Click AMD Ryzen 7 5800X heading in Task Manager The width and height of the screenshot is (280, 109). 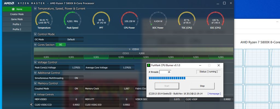pyautogui.click(x=260, y=42)
